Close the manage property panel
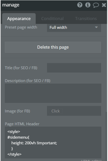Viewport: 108px width, 161px height. tap(104, 5)
